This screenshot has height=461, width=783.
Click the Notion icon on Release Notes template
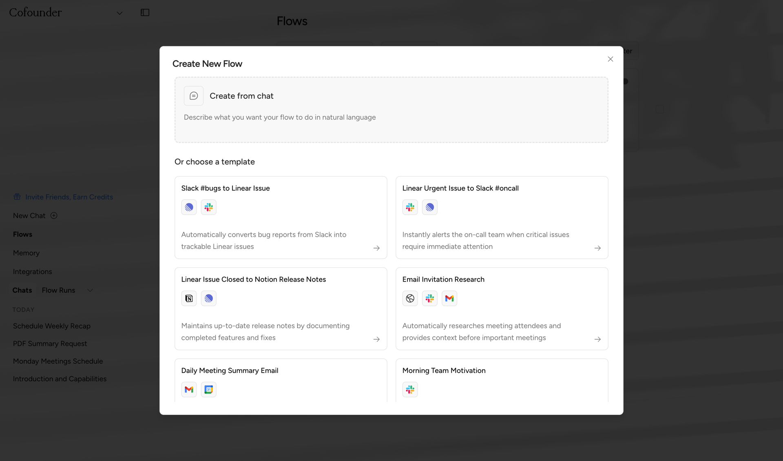189,298
